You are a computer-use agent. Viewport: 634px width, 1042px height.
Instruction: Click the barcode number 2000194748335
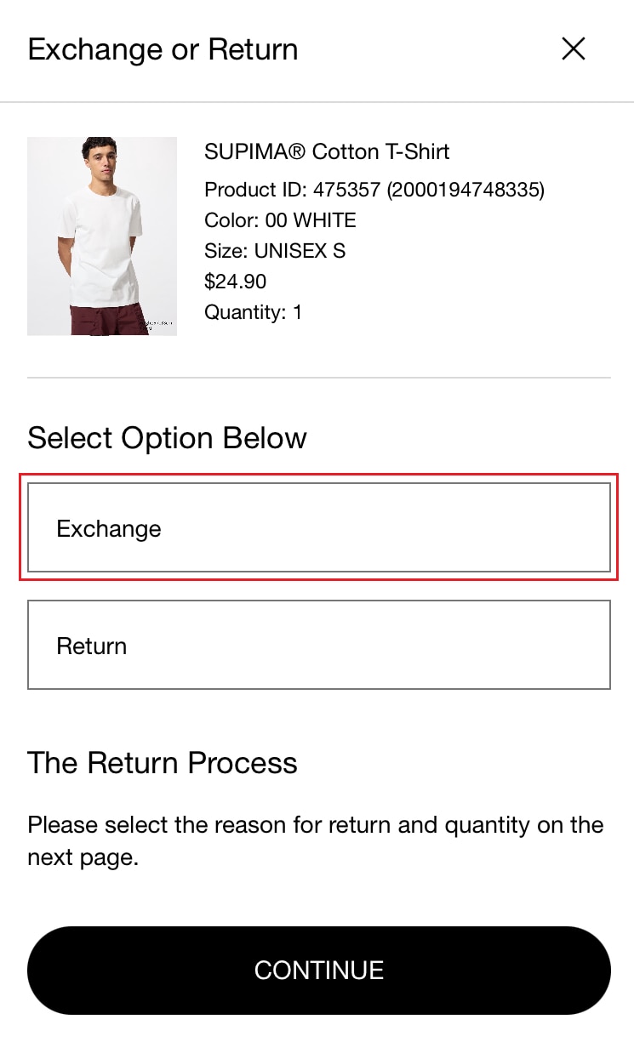click(466, 189)
